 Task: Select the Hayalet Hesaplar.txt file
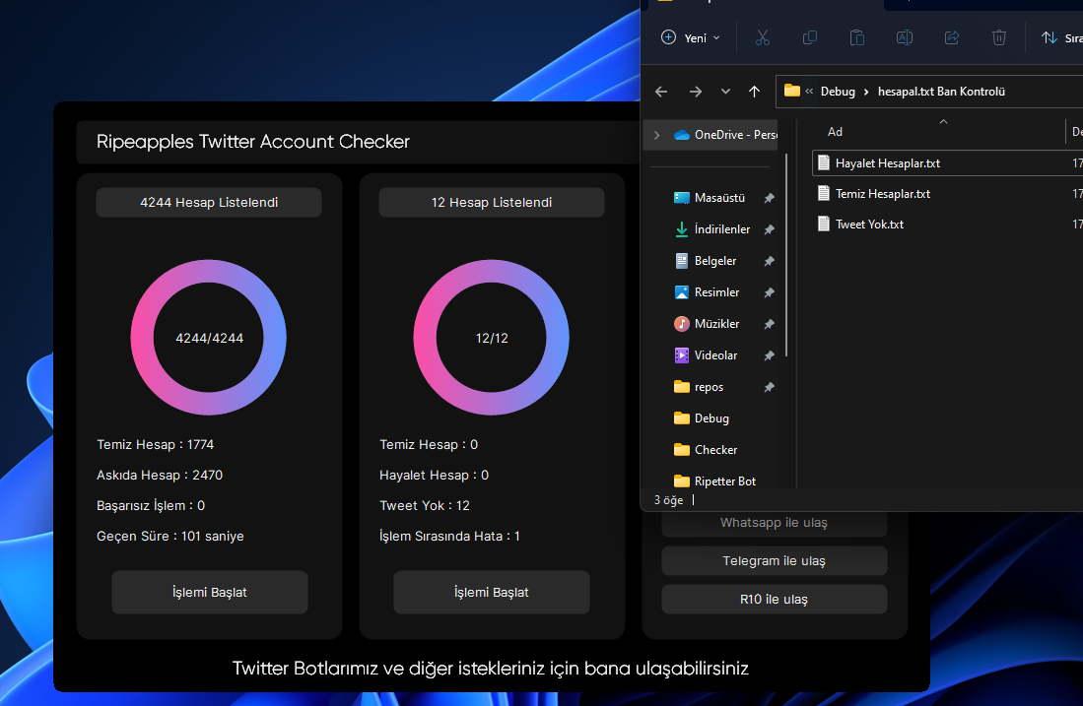tap(947, 163)
